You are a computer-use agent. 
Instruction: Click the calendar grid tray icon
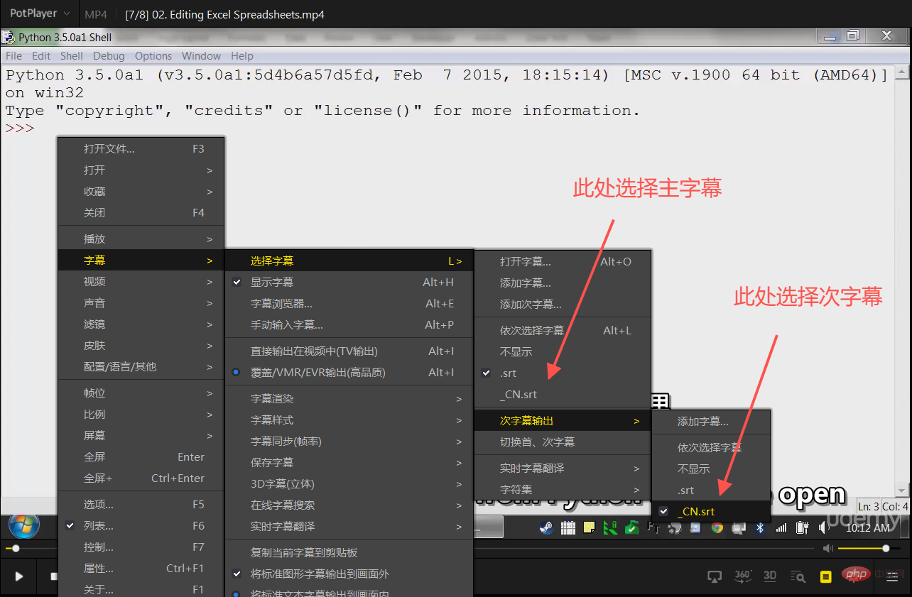[568, 527]
